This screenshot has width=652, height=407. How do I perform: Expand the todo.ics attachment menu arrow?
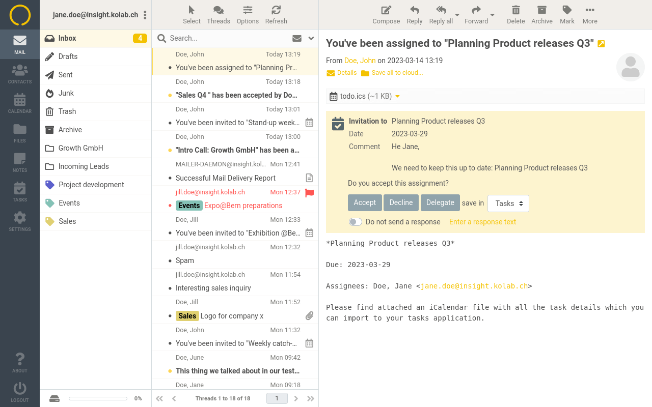coord(397,97)
